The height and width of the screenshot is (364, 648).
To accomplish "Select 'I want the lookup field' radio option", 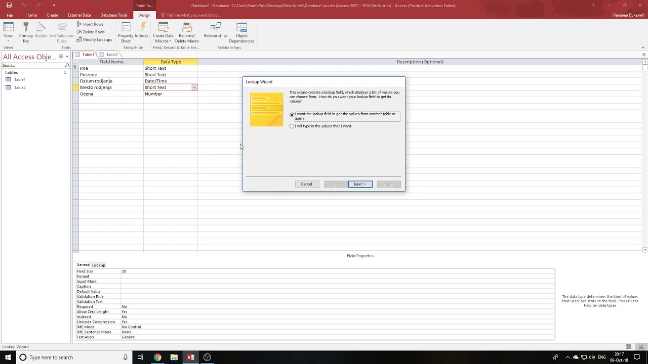I will click(292, 114).
